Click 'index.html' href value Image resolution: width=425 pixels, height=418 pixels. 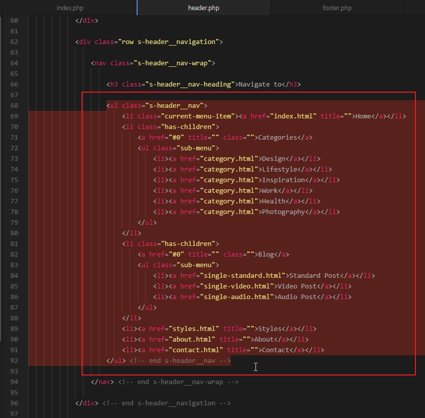coord(293,116)
